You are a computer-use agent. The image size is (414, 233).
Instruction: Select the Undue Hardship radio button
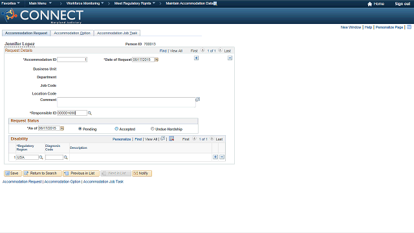pos(153,129)
